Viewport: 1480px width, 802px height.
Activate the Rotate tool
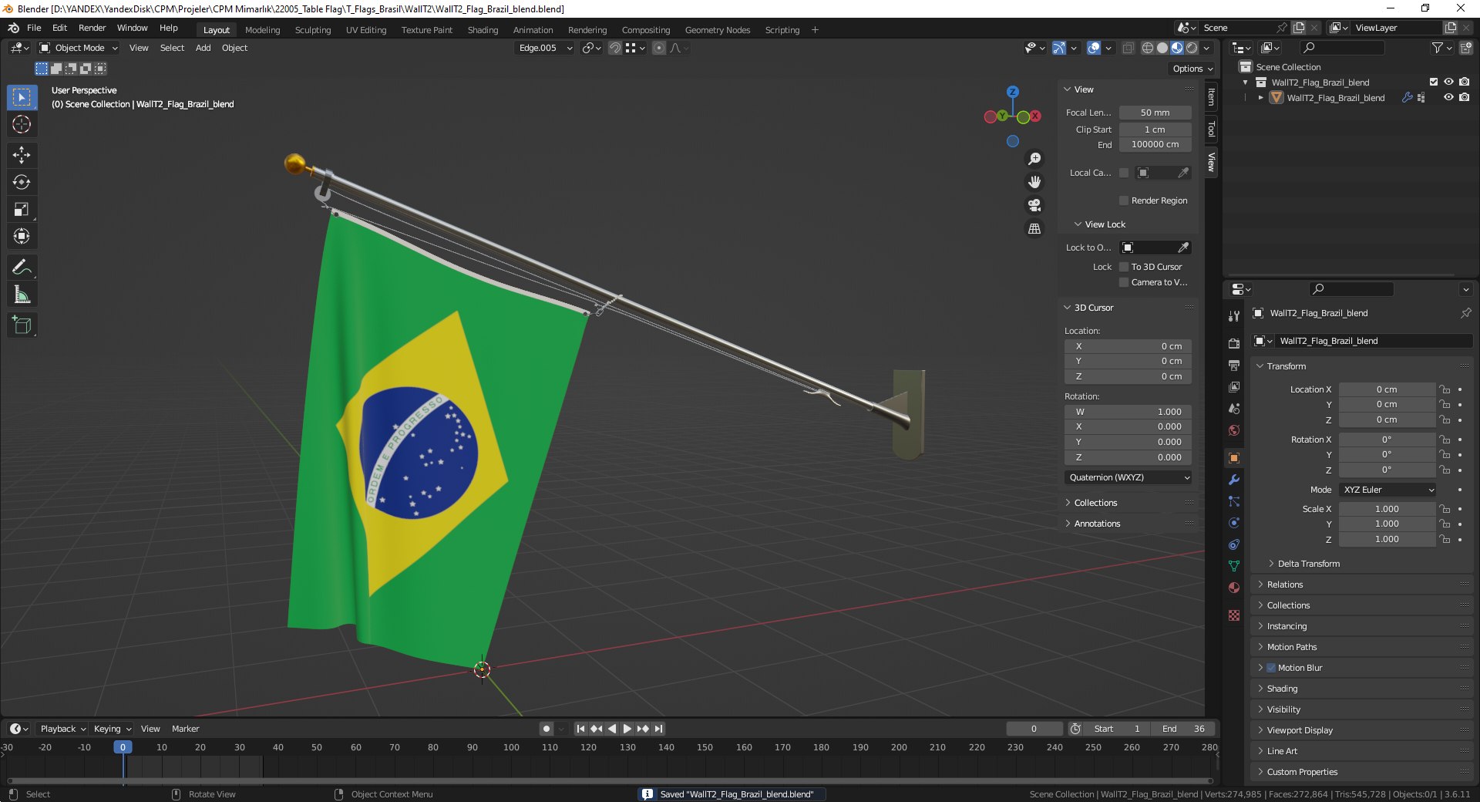tap(22, 182)
